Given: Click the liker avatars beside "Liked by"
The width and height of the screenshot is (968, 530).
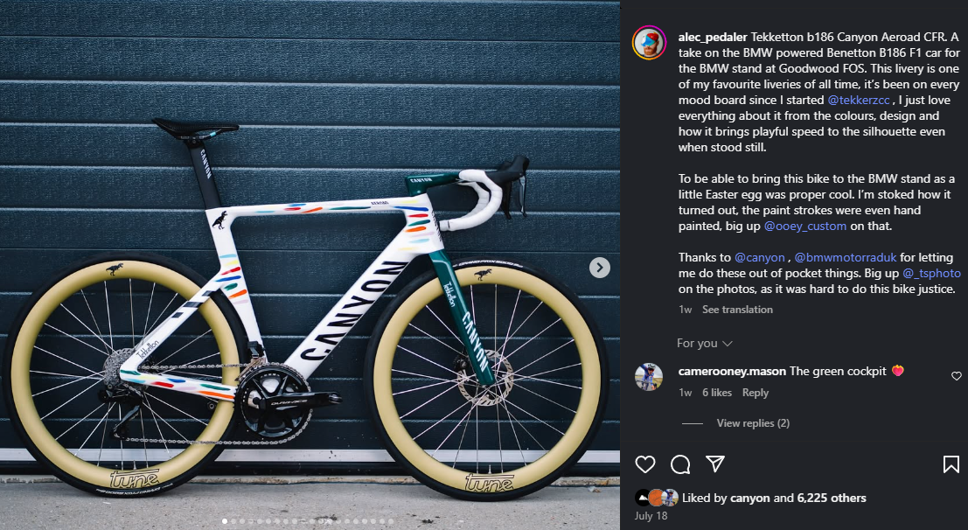Looking at the screenshot, I should pyautogui.click(x=657, y=498).
